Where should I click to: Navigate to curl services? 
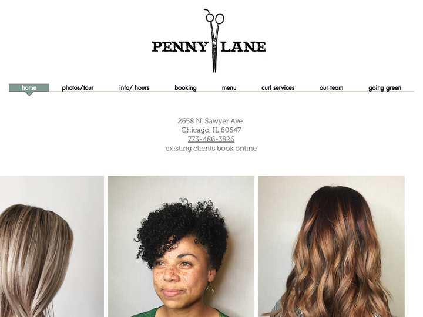(x=278, y=88)
